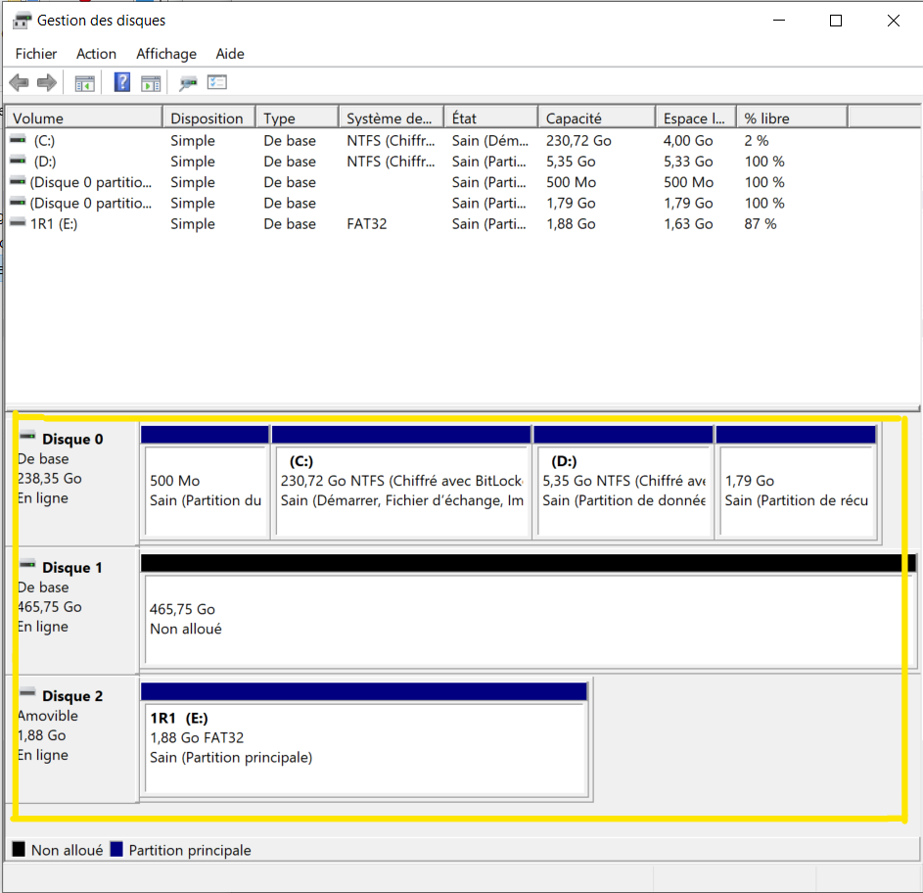Screen dimensions: 923x893
Task: Open Help via the question mark icon
Action: pos(122,83)
